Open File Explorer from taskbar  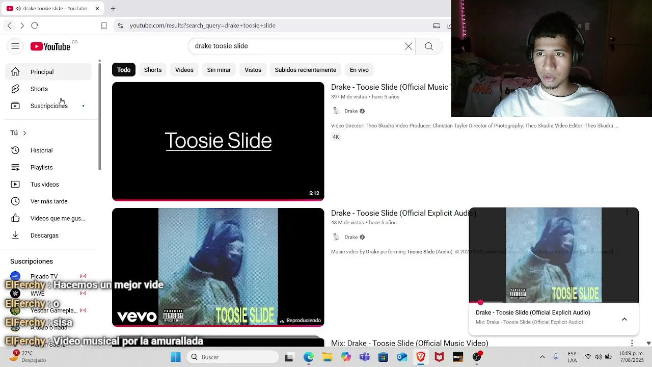coord(327,357)
